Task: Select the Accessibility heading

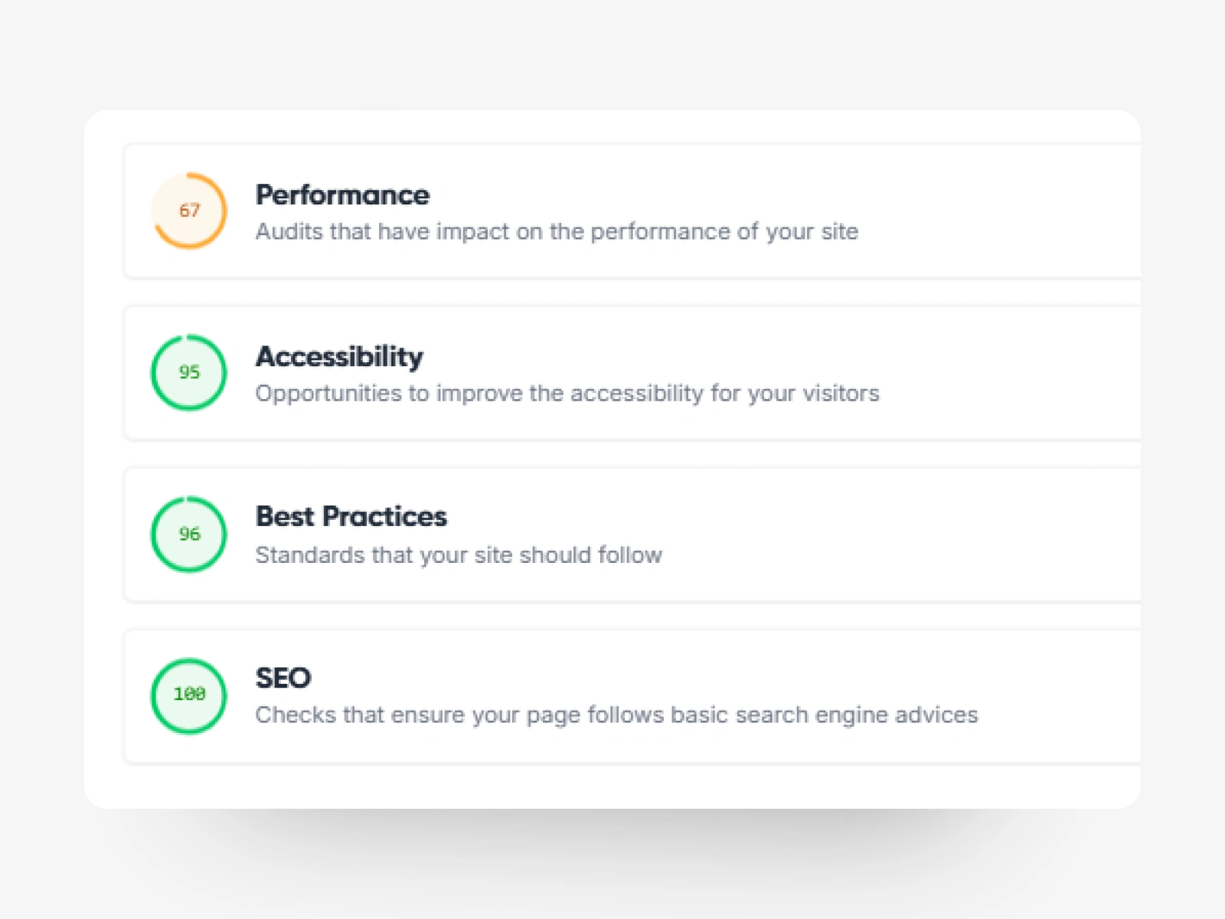Action: (x=338, y=356)
